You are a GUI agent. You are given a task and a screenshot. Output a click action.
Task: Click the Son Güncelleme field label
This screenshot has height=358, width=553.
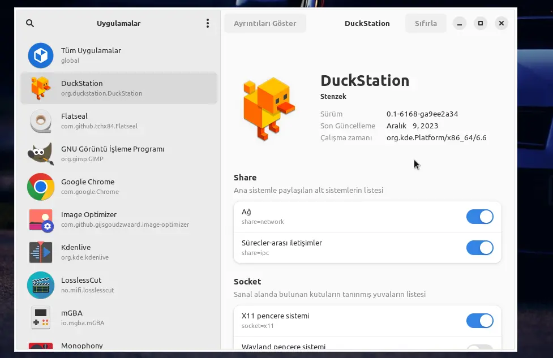coord(348,126)
